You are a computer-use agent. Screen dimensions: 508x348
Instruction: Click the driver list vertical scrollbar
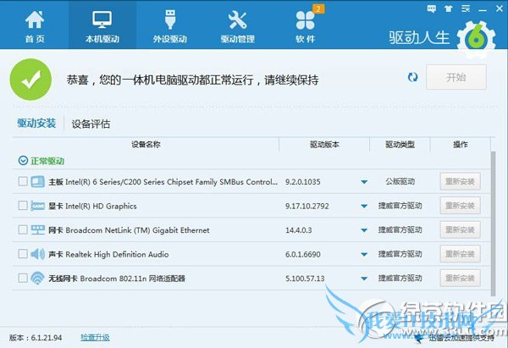pyautogui.click(x=493, y=224)
